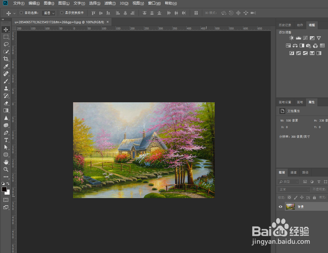Select the History Brush tool
This screenshot has height=253, width=328.
6,96
